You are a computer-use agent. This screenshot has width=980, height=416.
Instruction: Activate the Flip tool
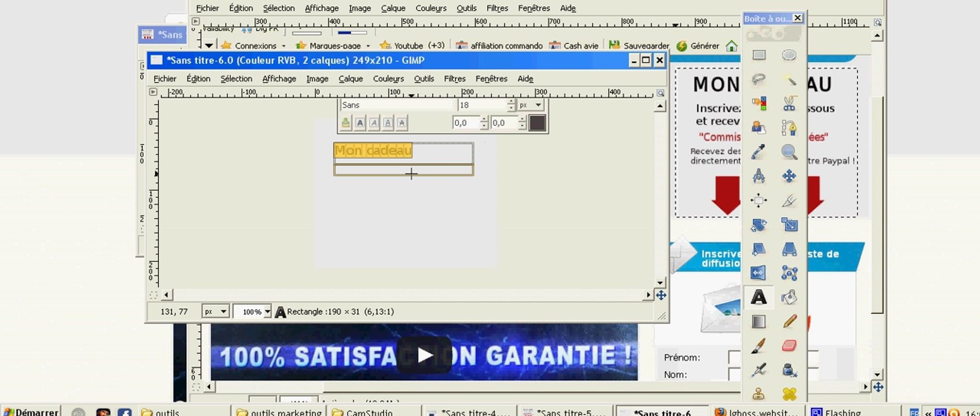pyautogui.click(x=758, y=273)
